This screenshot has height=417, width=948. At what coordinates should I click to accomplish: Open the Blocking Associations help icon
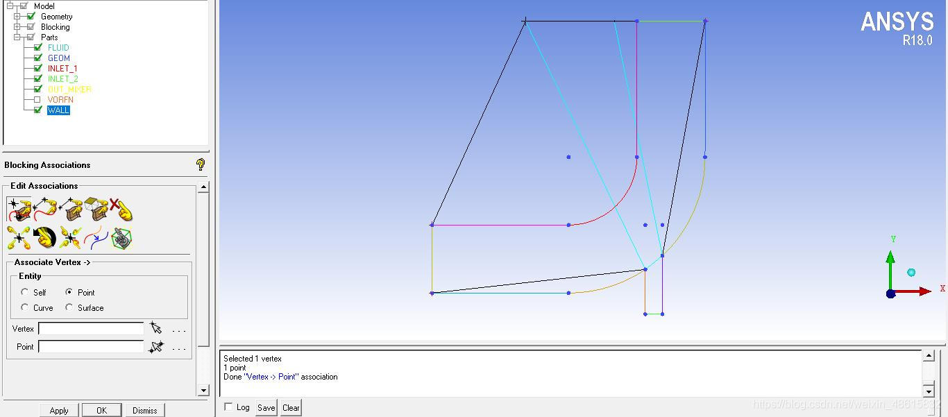pyautogui.click(x=200, y=164)
